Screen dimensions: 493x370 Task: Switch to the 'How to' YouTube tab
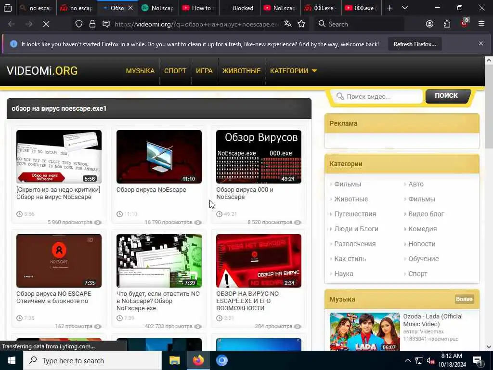[199, 8]
